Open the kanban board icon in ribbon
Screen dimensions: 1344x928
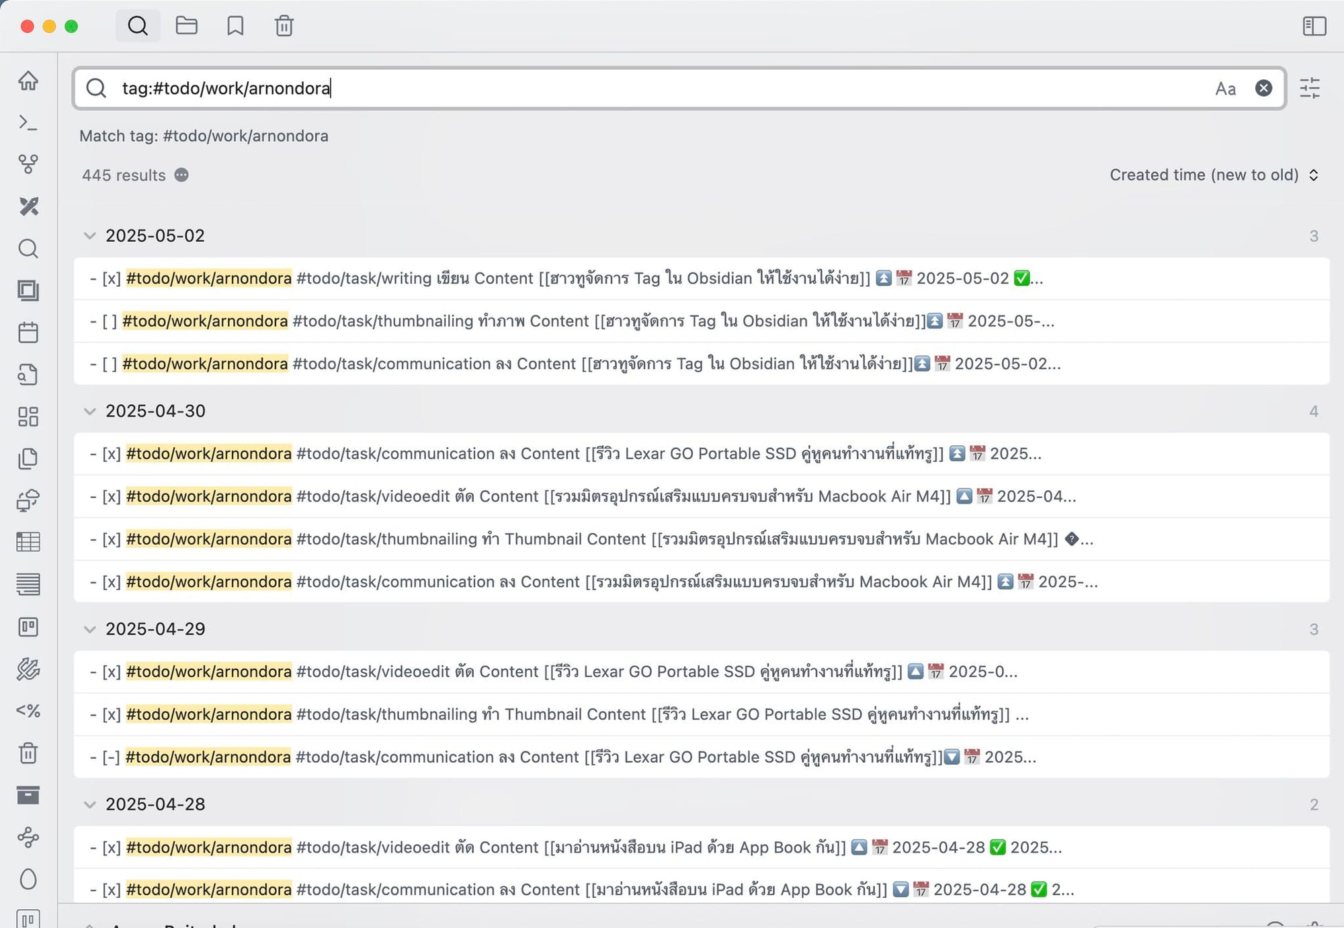point(28,627)
